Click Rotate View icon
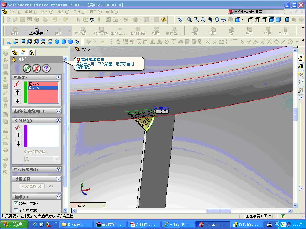 click(x=217, y=20)
